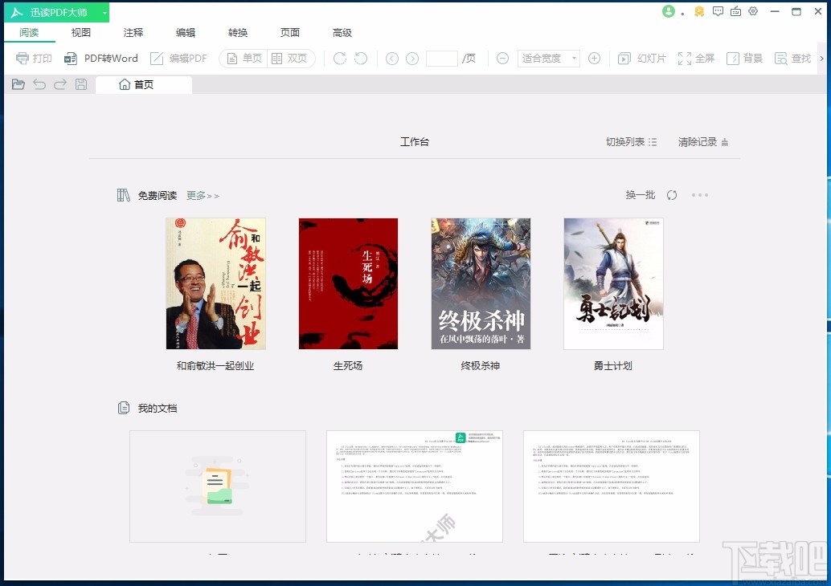Image resolution: width=831 pixels, height=586 pixels.
Task: Go to next page arrow
Action: tap(412, 59)
